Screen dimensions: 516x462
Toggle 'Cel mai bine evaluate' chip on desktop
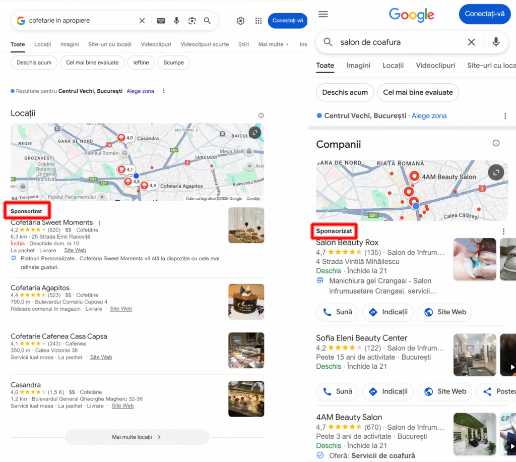[x=92, y=63]
